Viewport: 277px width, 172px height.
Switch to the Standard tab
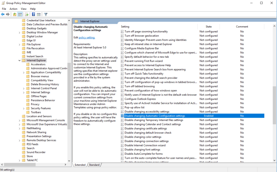pos(94,165)
